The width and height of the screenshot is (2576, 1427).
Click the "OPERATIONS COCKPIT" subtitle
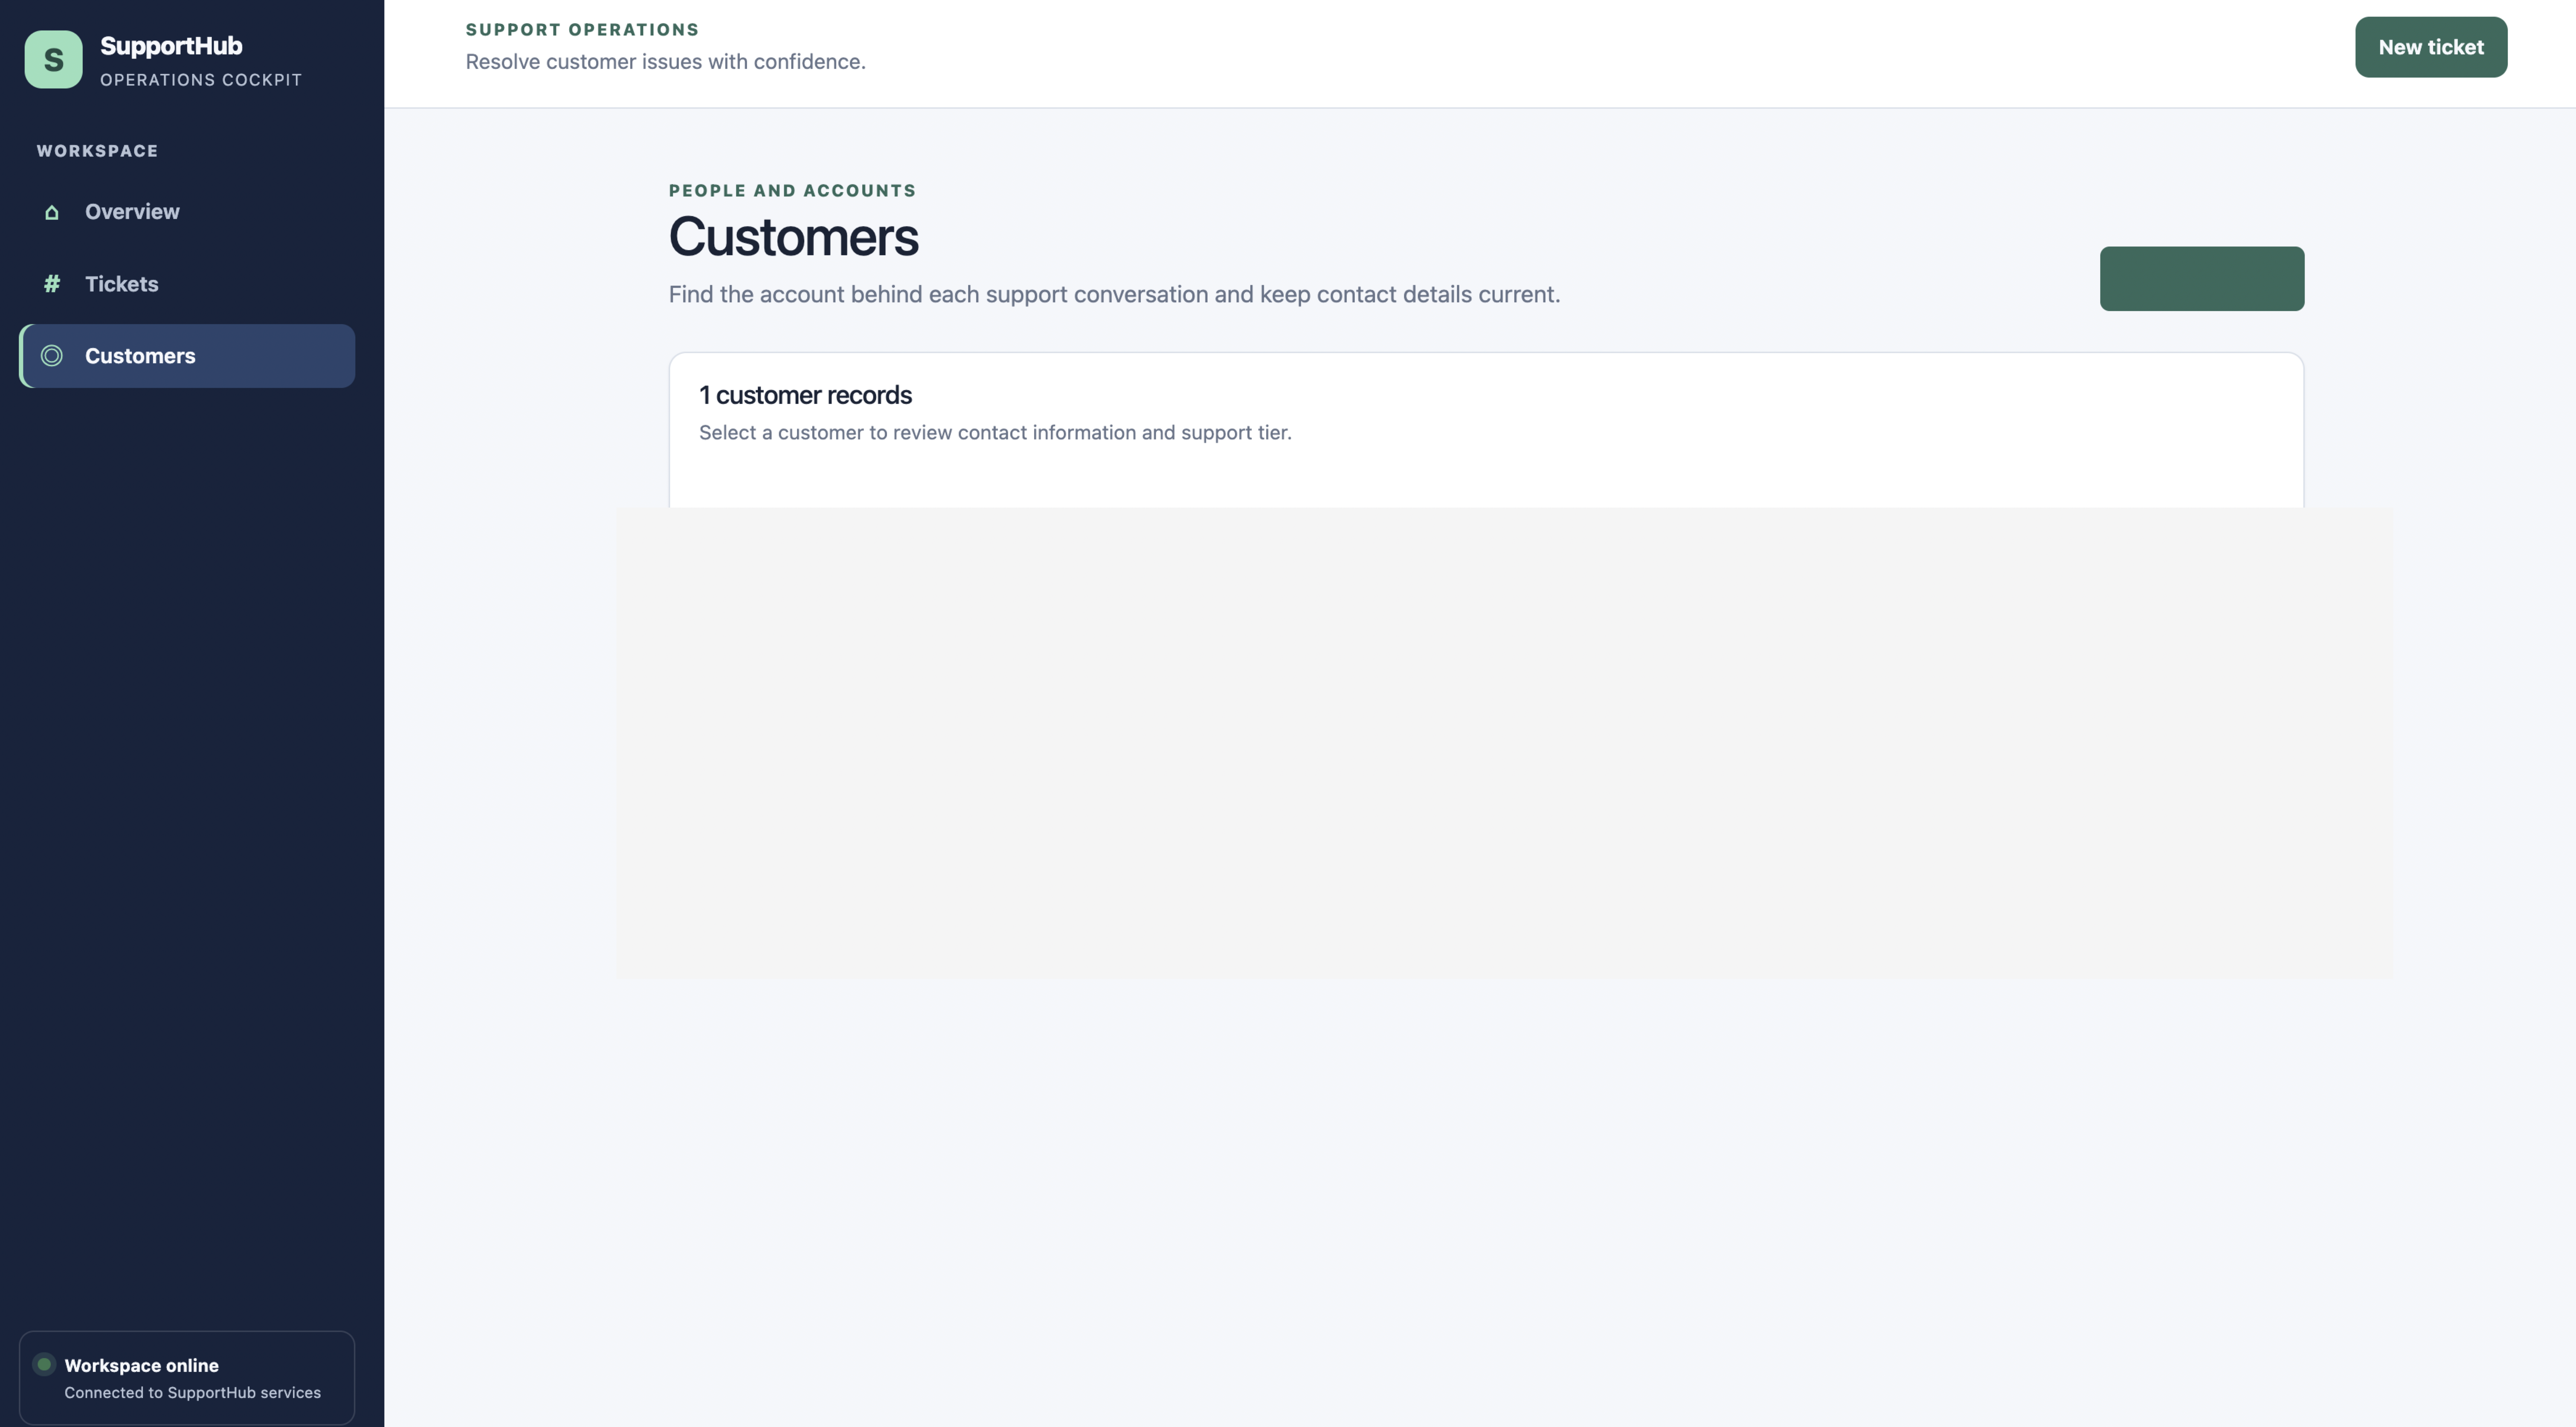click(201, 80)
